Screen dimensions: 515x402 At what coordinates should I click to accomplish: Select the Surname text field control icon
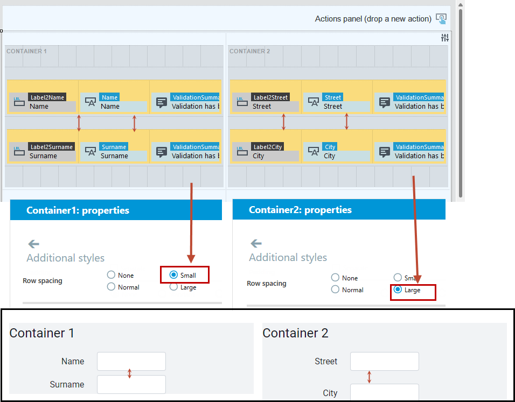tap(91, 152)
